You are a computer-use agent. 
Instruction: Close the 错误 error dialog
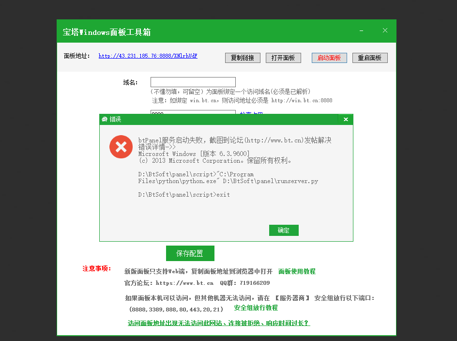(x=346, y=119)
